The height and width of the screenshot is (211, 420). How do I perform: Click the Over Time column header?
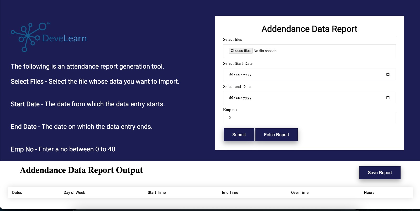pyautogui.click(x=300, y=192)
